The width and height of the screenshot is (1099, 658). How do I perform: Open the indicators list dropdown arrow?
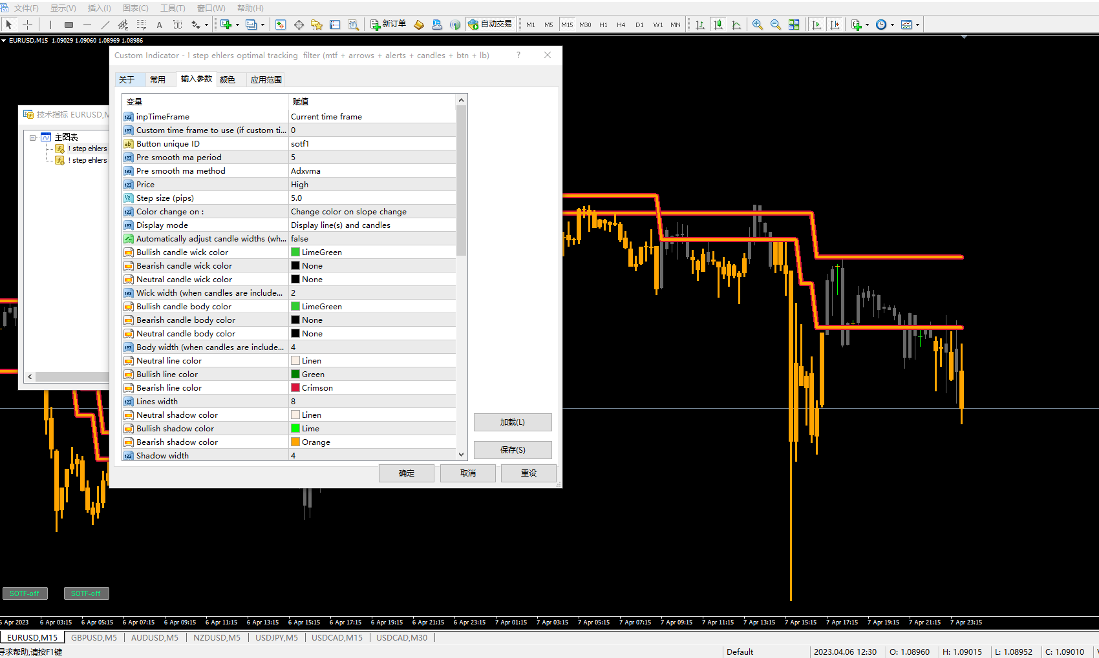867,25
